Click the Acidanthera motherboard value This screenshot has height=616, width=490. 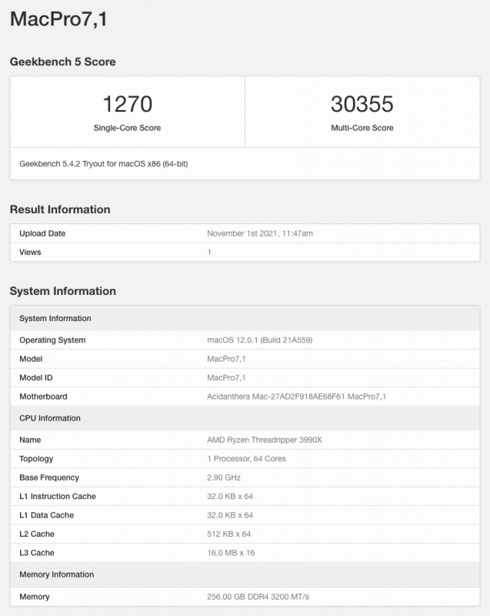[x=296, y=397]
